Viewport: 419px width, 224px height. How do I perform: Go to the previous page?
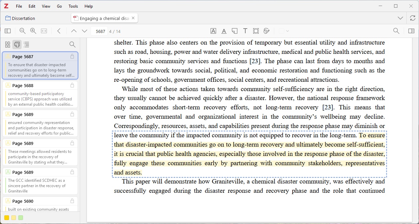pos(74,31)
